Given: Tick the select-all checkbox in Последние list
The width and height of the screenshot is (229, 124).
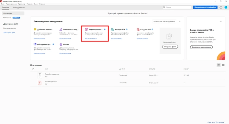Looking at the screenshot, I should (33, 69).
